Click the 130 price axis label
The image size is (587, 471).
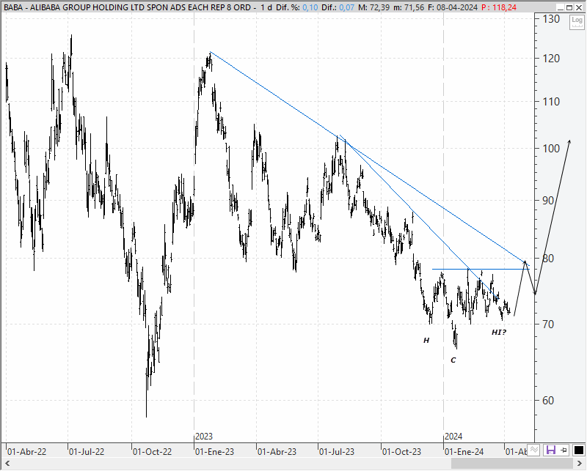tap(551, 19)
